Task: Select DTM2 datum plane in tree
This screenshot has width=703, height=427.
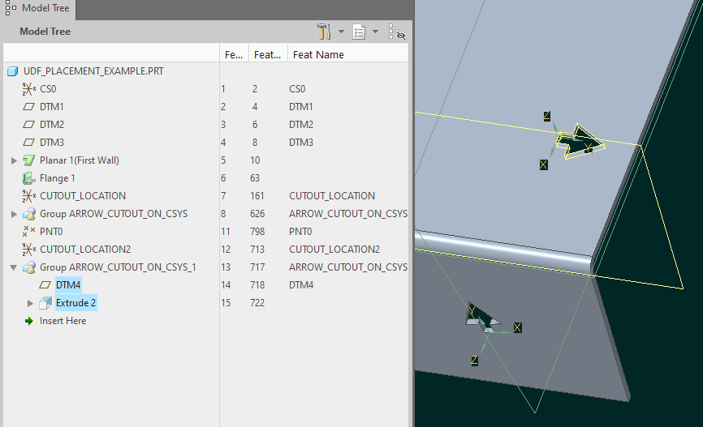Action: [x=51, y=125]
